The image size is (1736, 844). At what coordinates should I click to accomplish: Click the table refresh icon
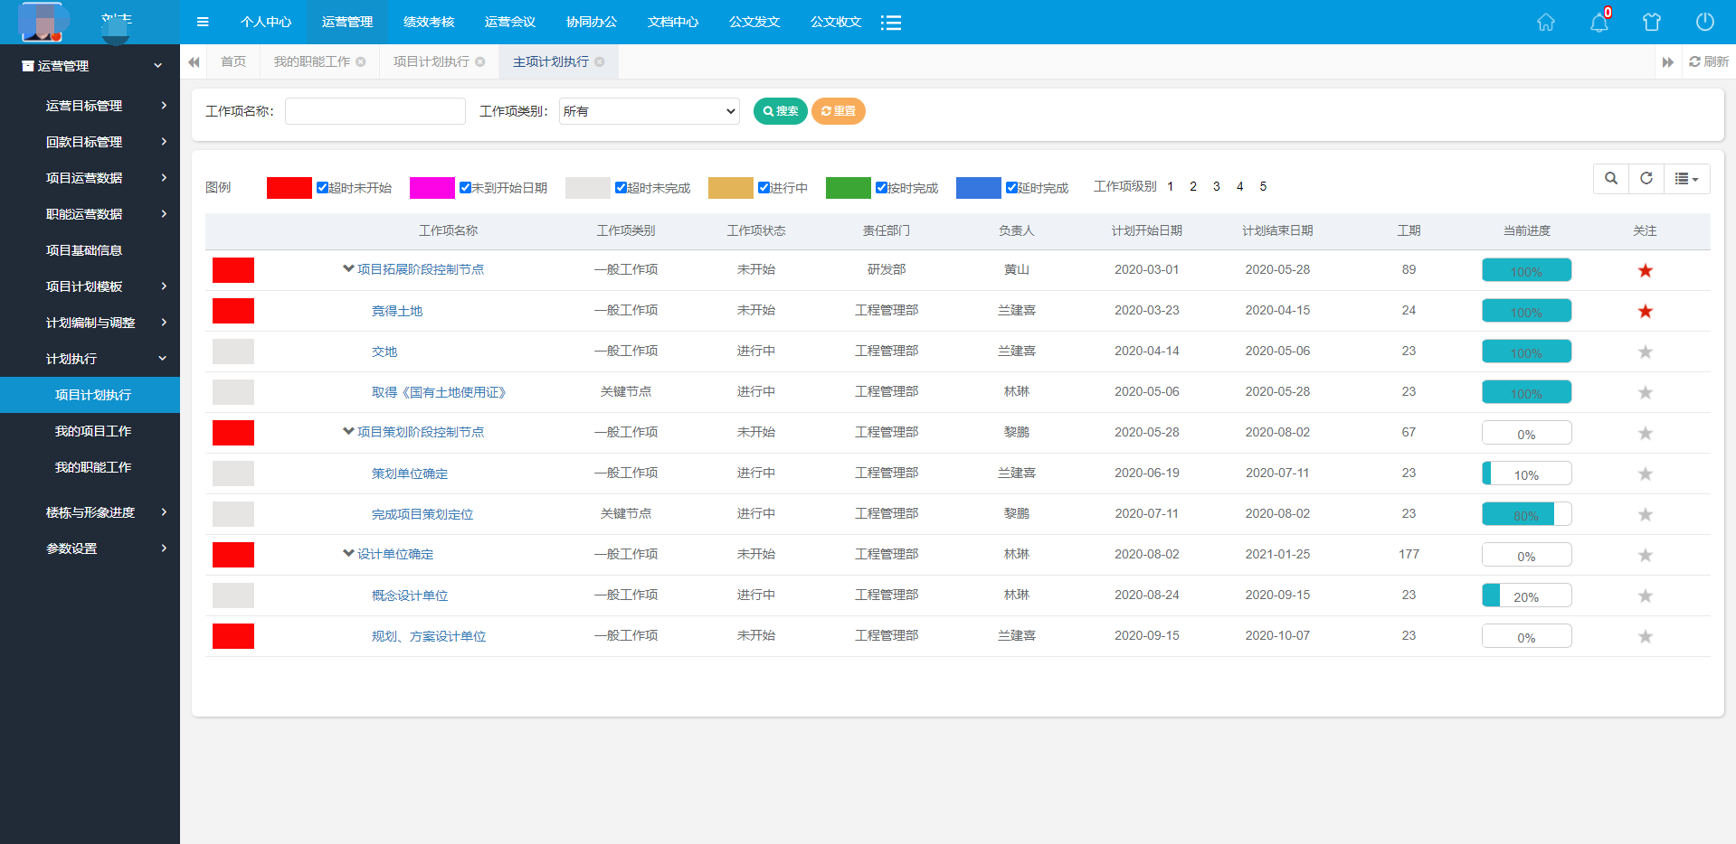pyautogui.click(x=1646, y=179)
